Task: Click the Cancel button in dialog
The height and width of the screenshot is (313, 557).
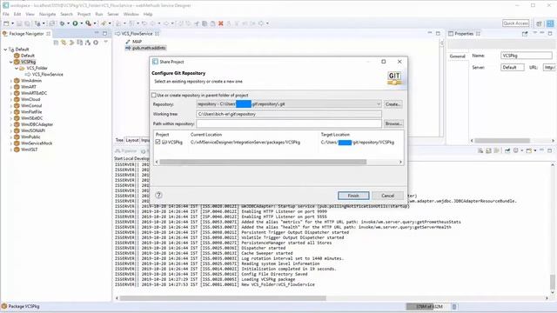Action: coord(387,196)
